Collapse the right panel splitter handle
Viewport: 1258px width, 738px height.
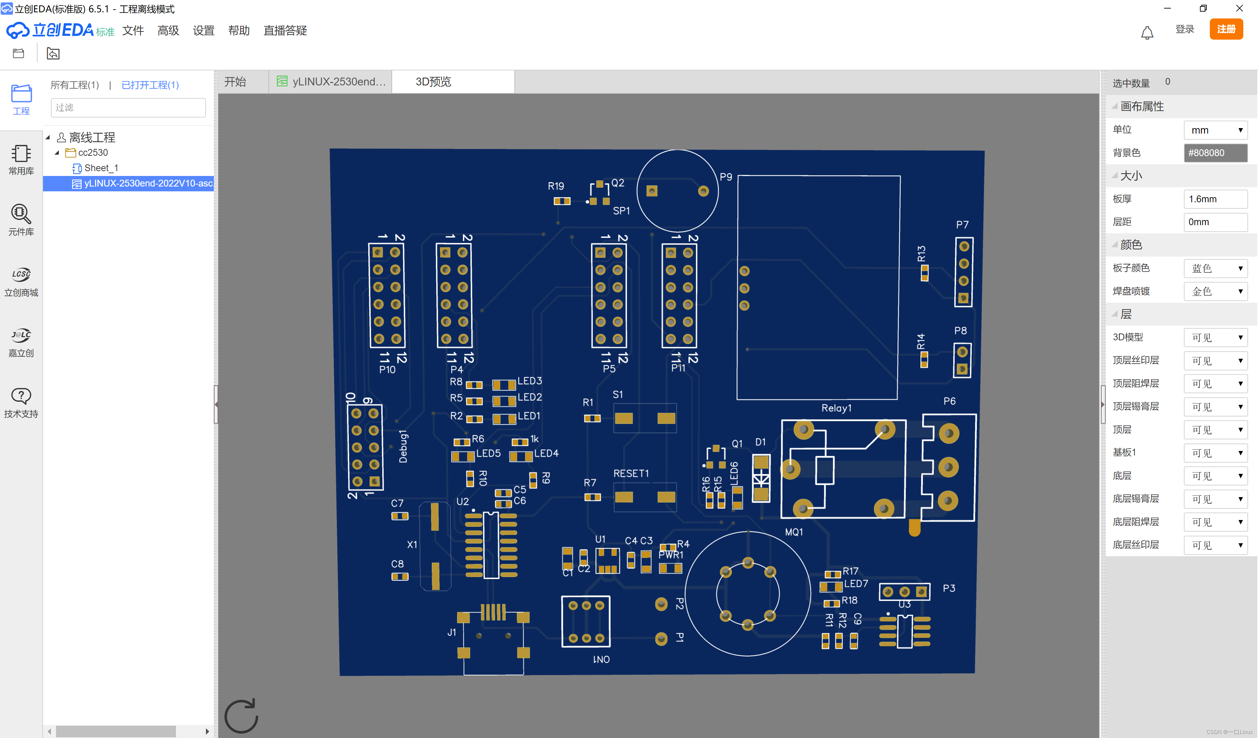(1103, 405)
